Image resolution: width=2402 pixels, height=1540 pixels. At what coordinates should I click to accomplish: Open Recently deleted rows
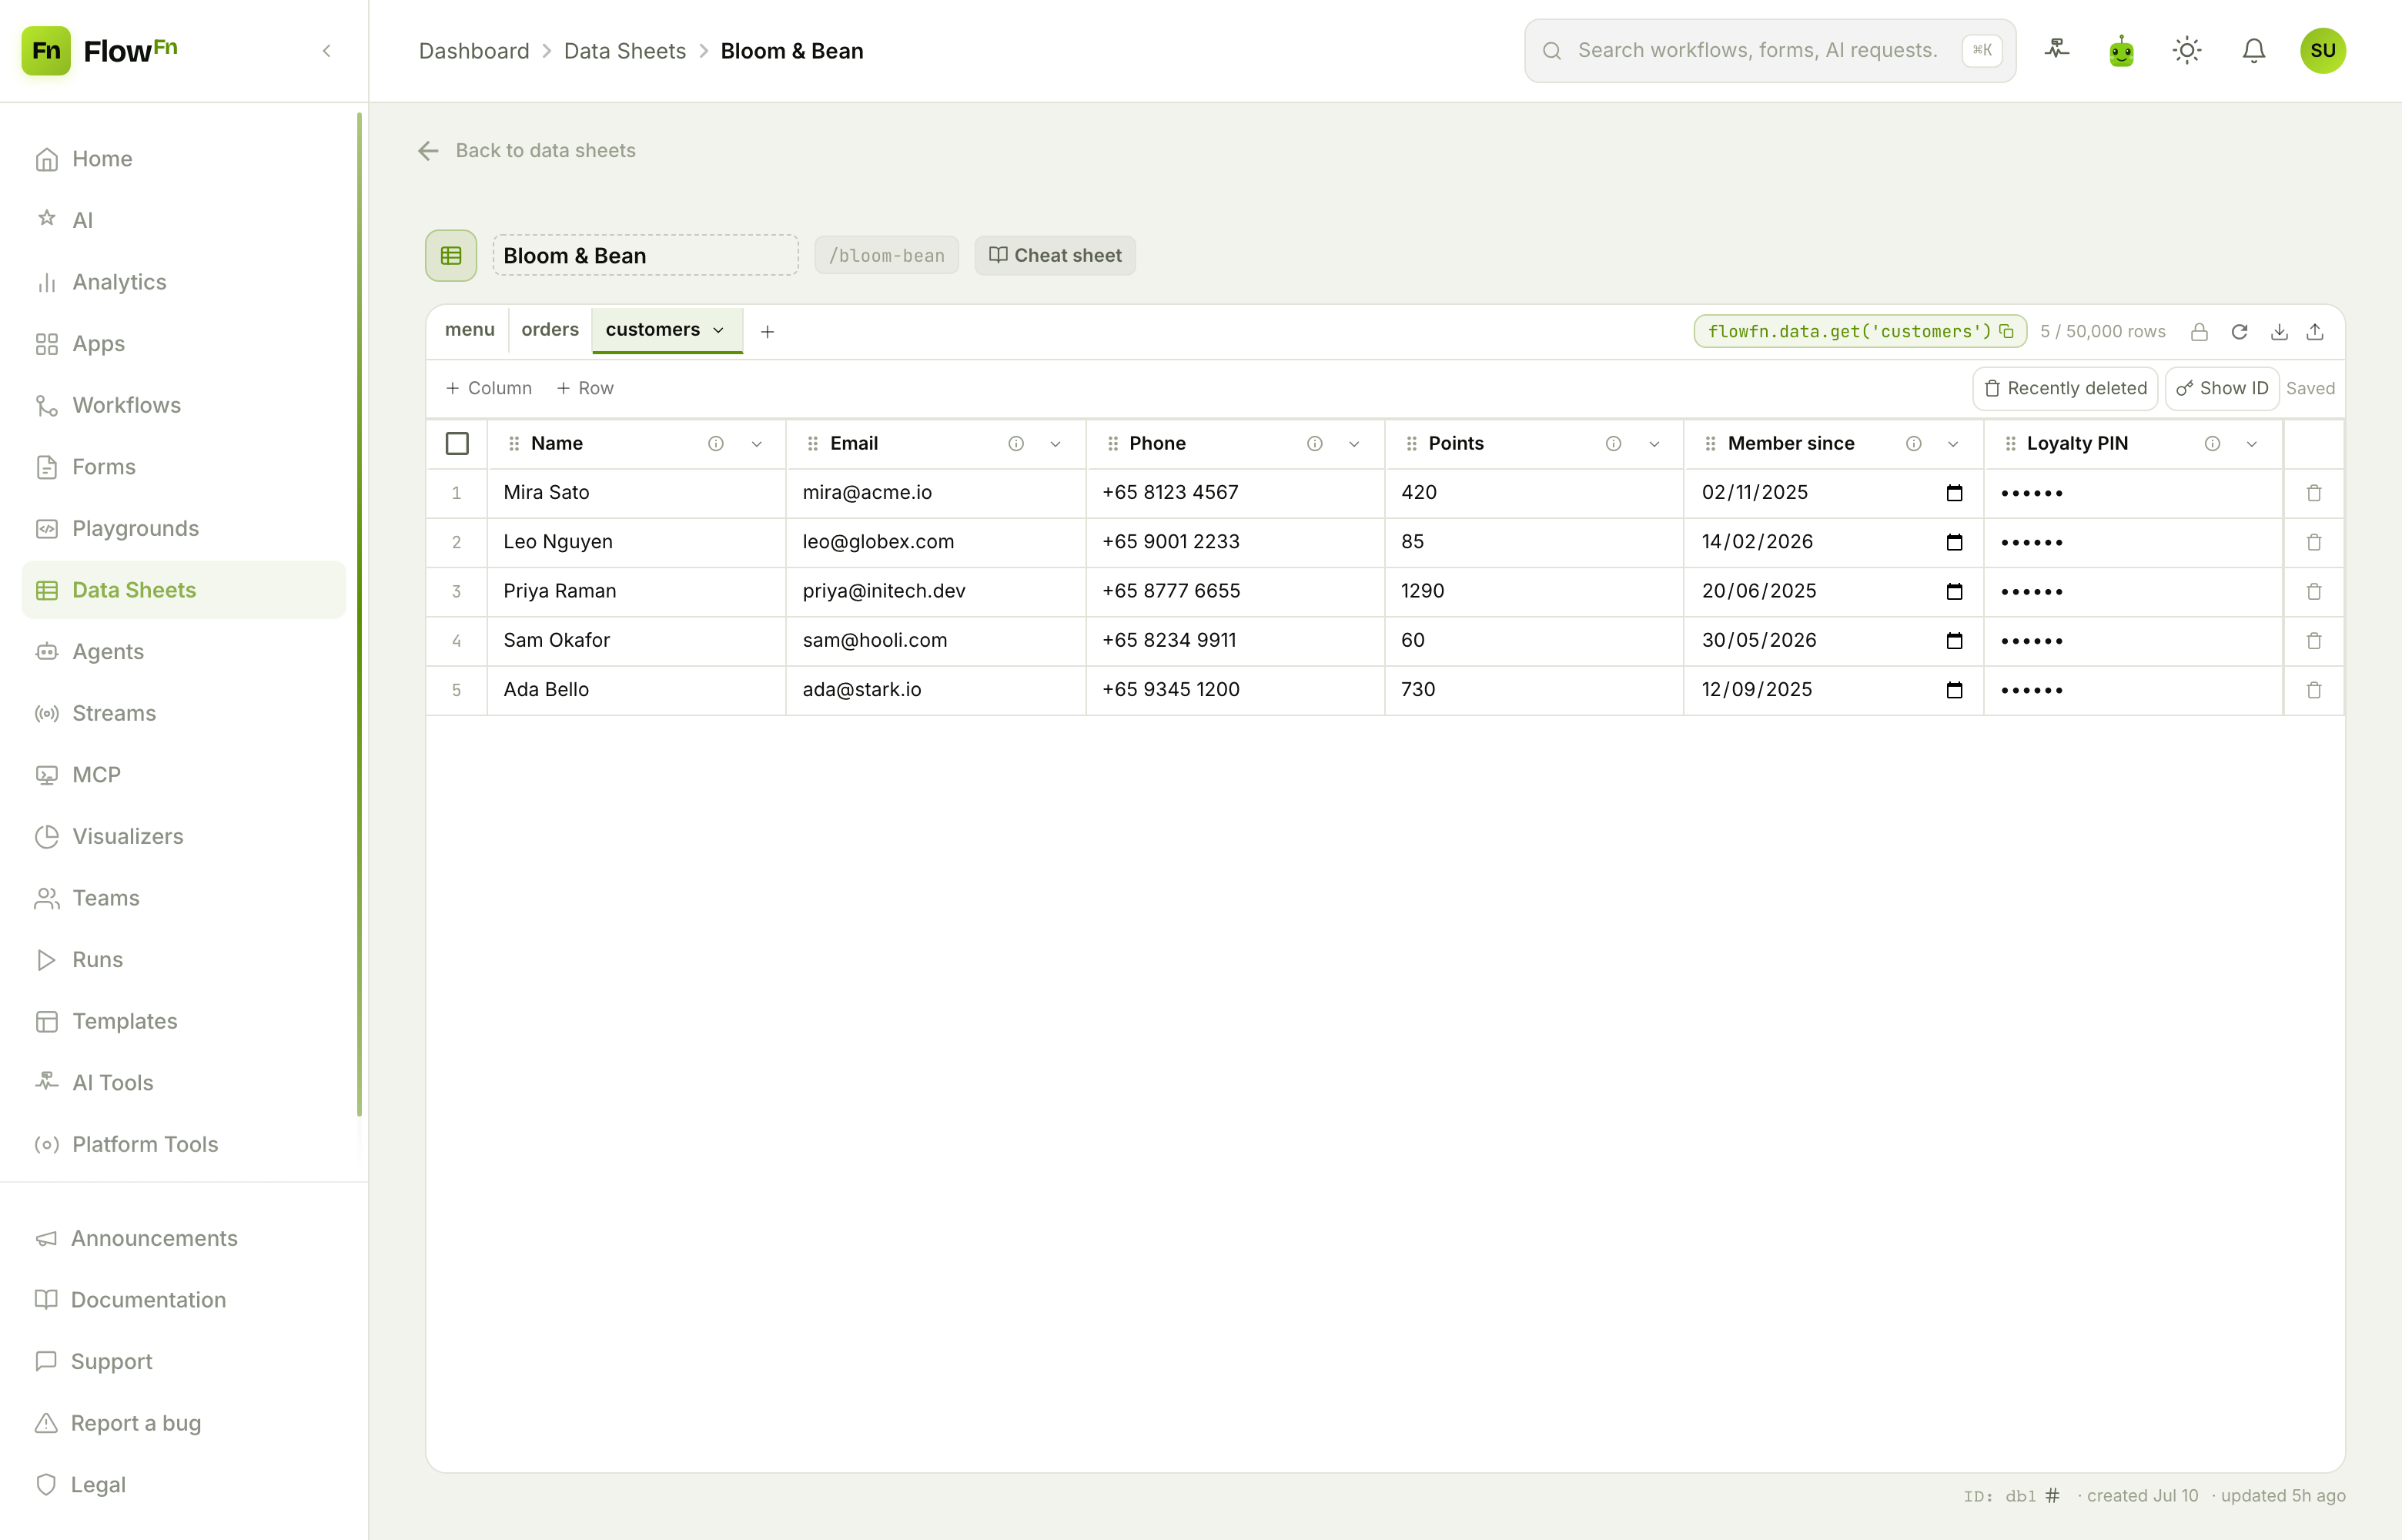point(2065,388)
